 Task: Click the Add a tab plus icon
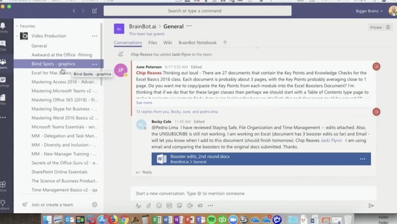point(225,42)
